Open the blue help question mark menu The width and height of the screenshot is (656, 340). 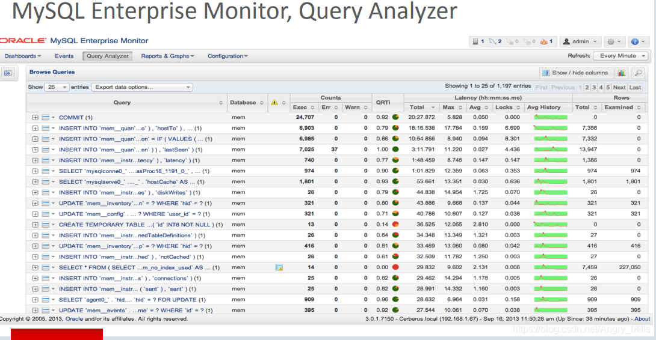coord(639,41)
